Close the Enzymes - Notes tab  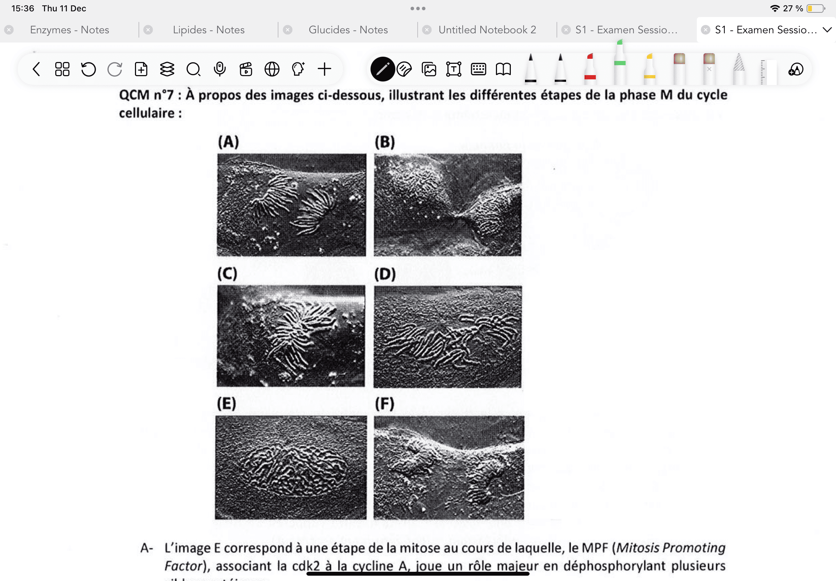(9, 30)
